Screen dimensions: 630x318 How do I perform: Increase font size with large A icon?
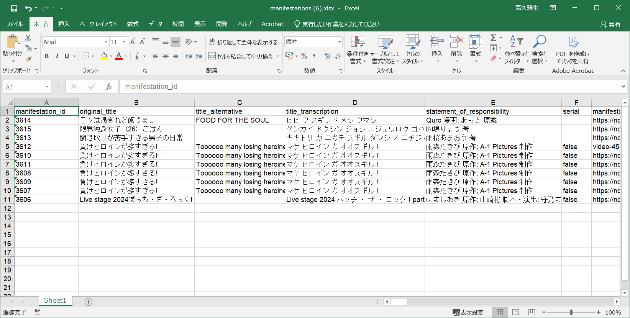[133, 42]
